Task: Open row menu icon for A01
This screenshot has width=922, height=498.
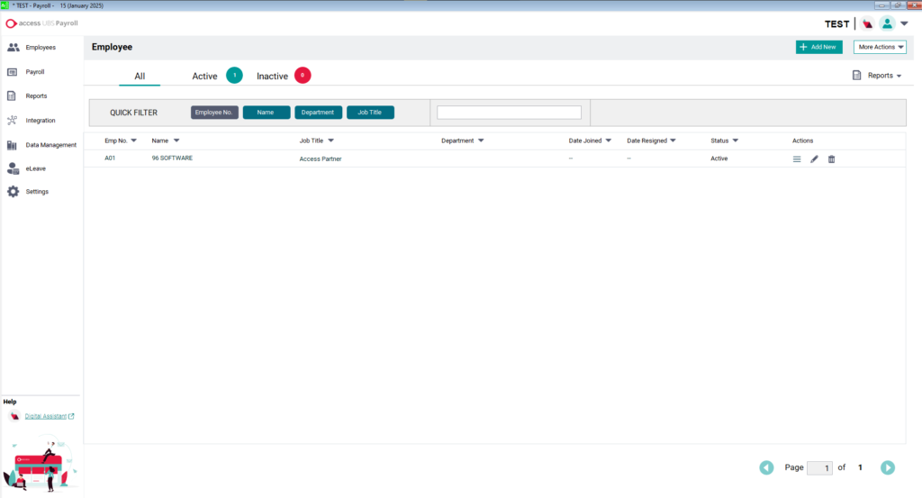Action: 797,159
